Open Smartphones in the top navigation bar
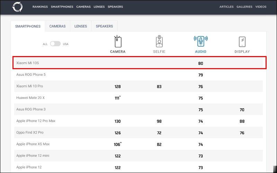277x173 pixels. tap(62, 7)
